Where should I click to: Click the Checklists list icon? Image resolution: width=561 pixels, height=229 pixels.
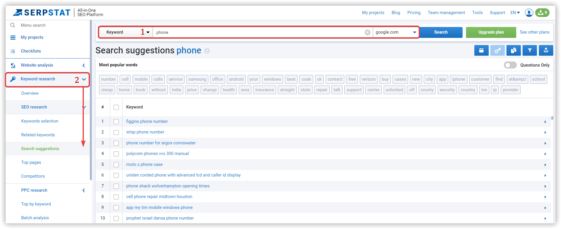pyautogui.click(x=13, y=51)
